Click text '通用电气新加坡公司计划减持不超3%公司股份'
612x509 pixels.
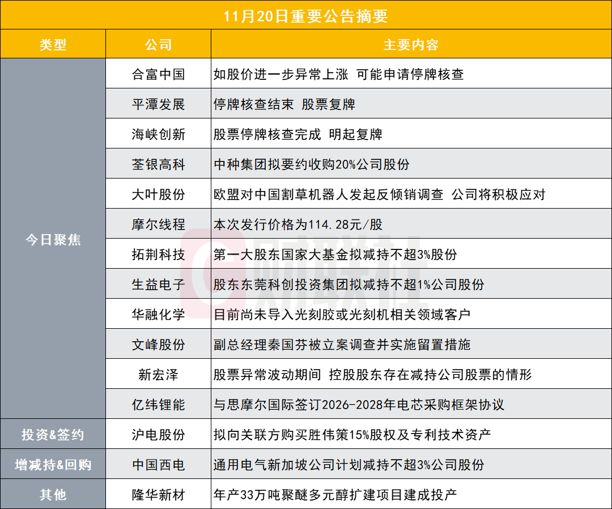coord(349,464)
